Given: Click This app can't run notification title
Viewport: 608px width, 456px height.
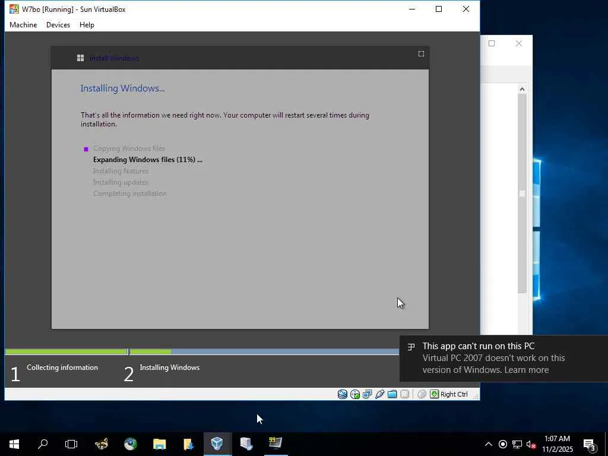Looking at the screenshot, I should coord(479,346).
